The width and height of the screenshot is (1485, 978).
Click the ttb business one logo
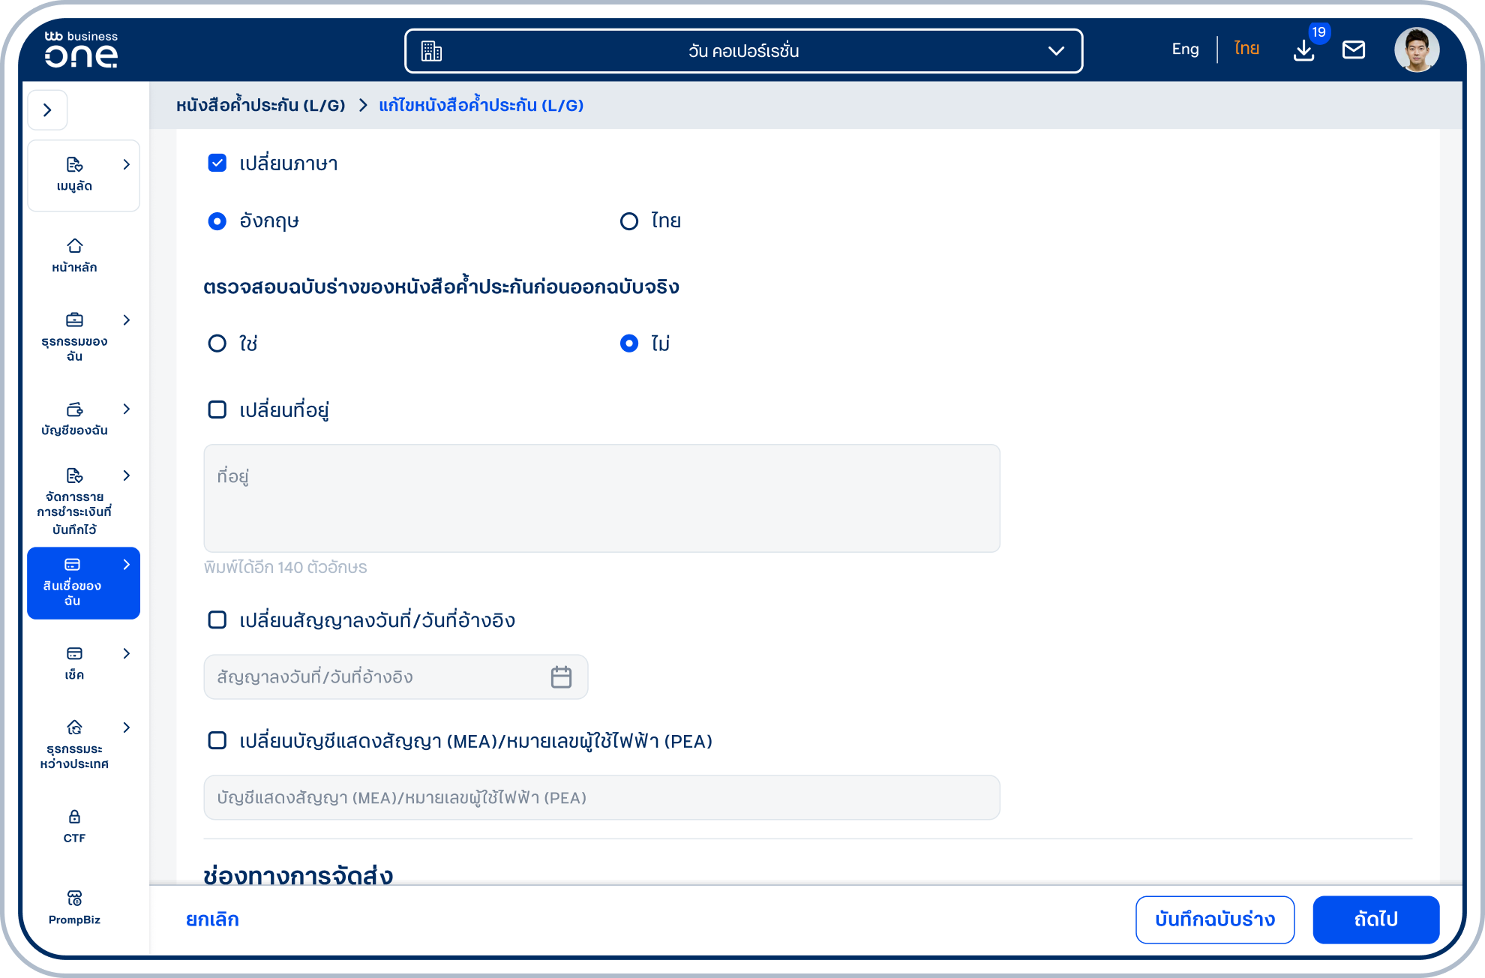81,49
